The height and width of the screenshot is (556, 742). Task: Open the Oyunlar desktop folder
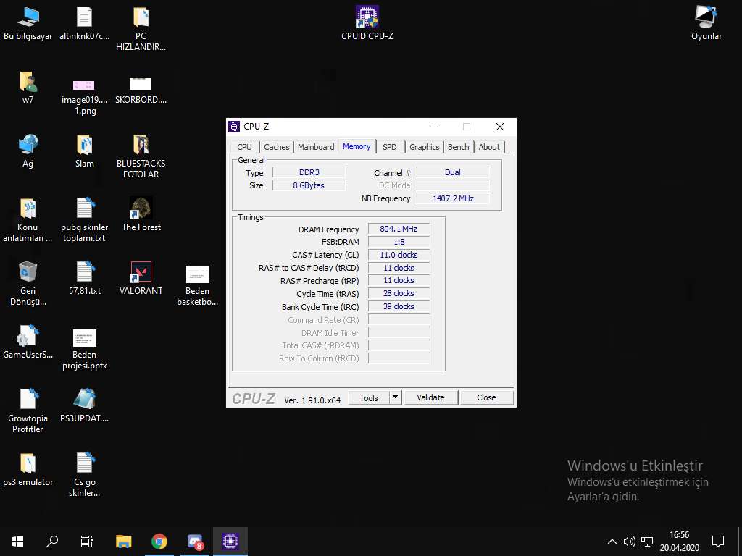[706, 17]
